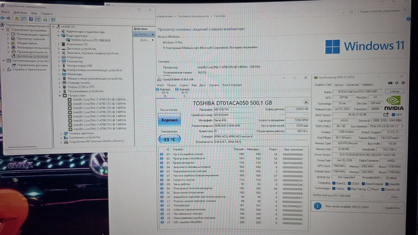This screenshot has height=235, width=418.
Task: Click the 33 °C temperature button
Action: click(170, 139)
